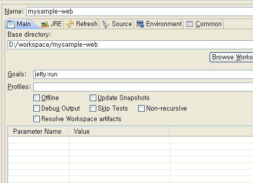Screen dimensions: 253x183
Task: Enable Debug Output option
Action: click(x=36, y=109)
